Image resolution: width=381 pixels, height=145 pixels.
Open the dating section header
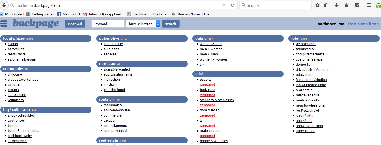238,38
